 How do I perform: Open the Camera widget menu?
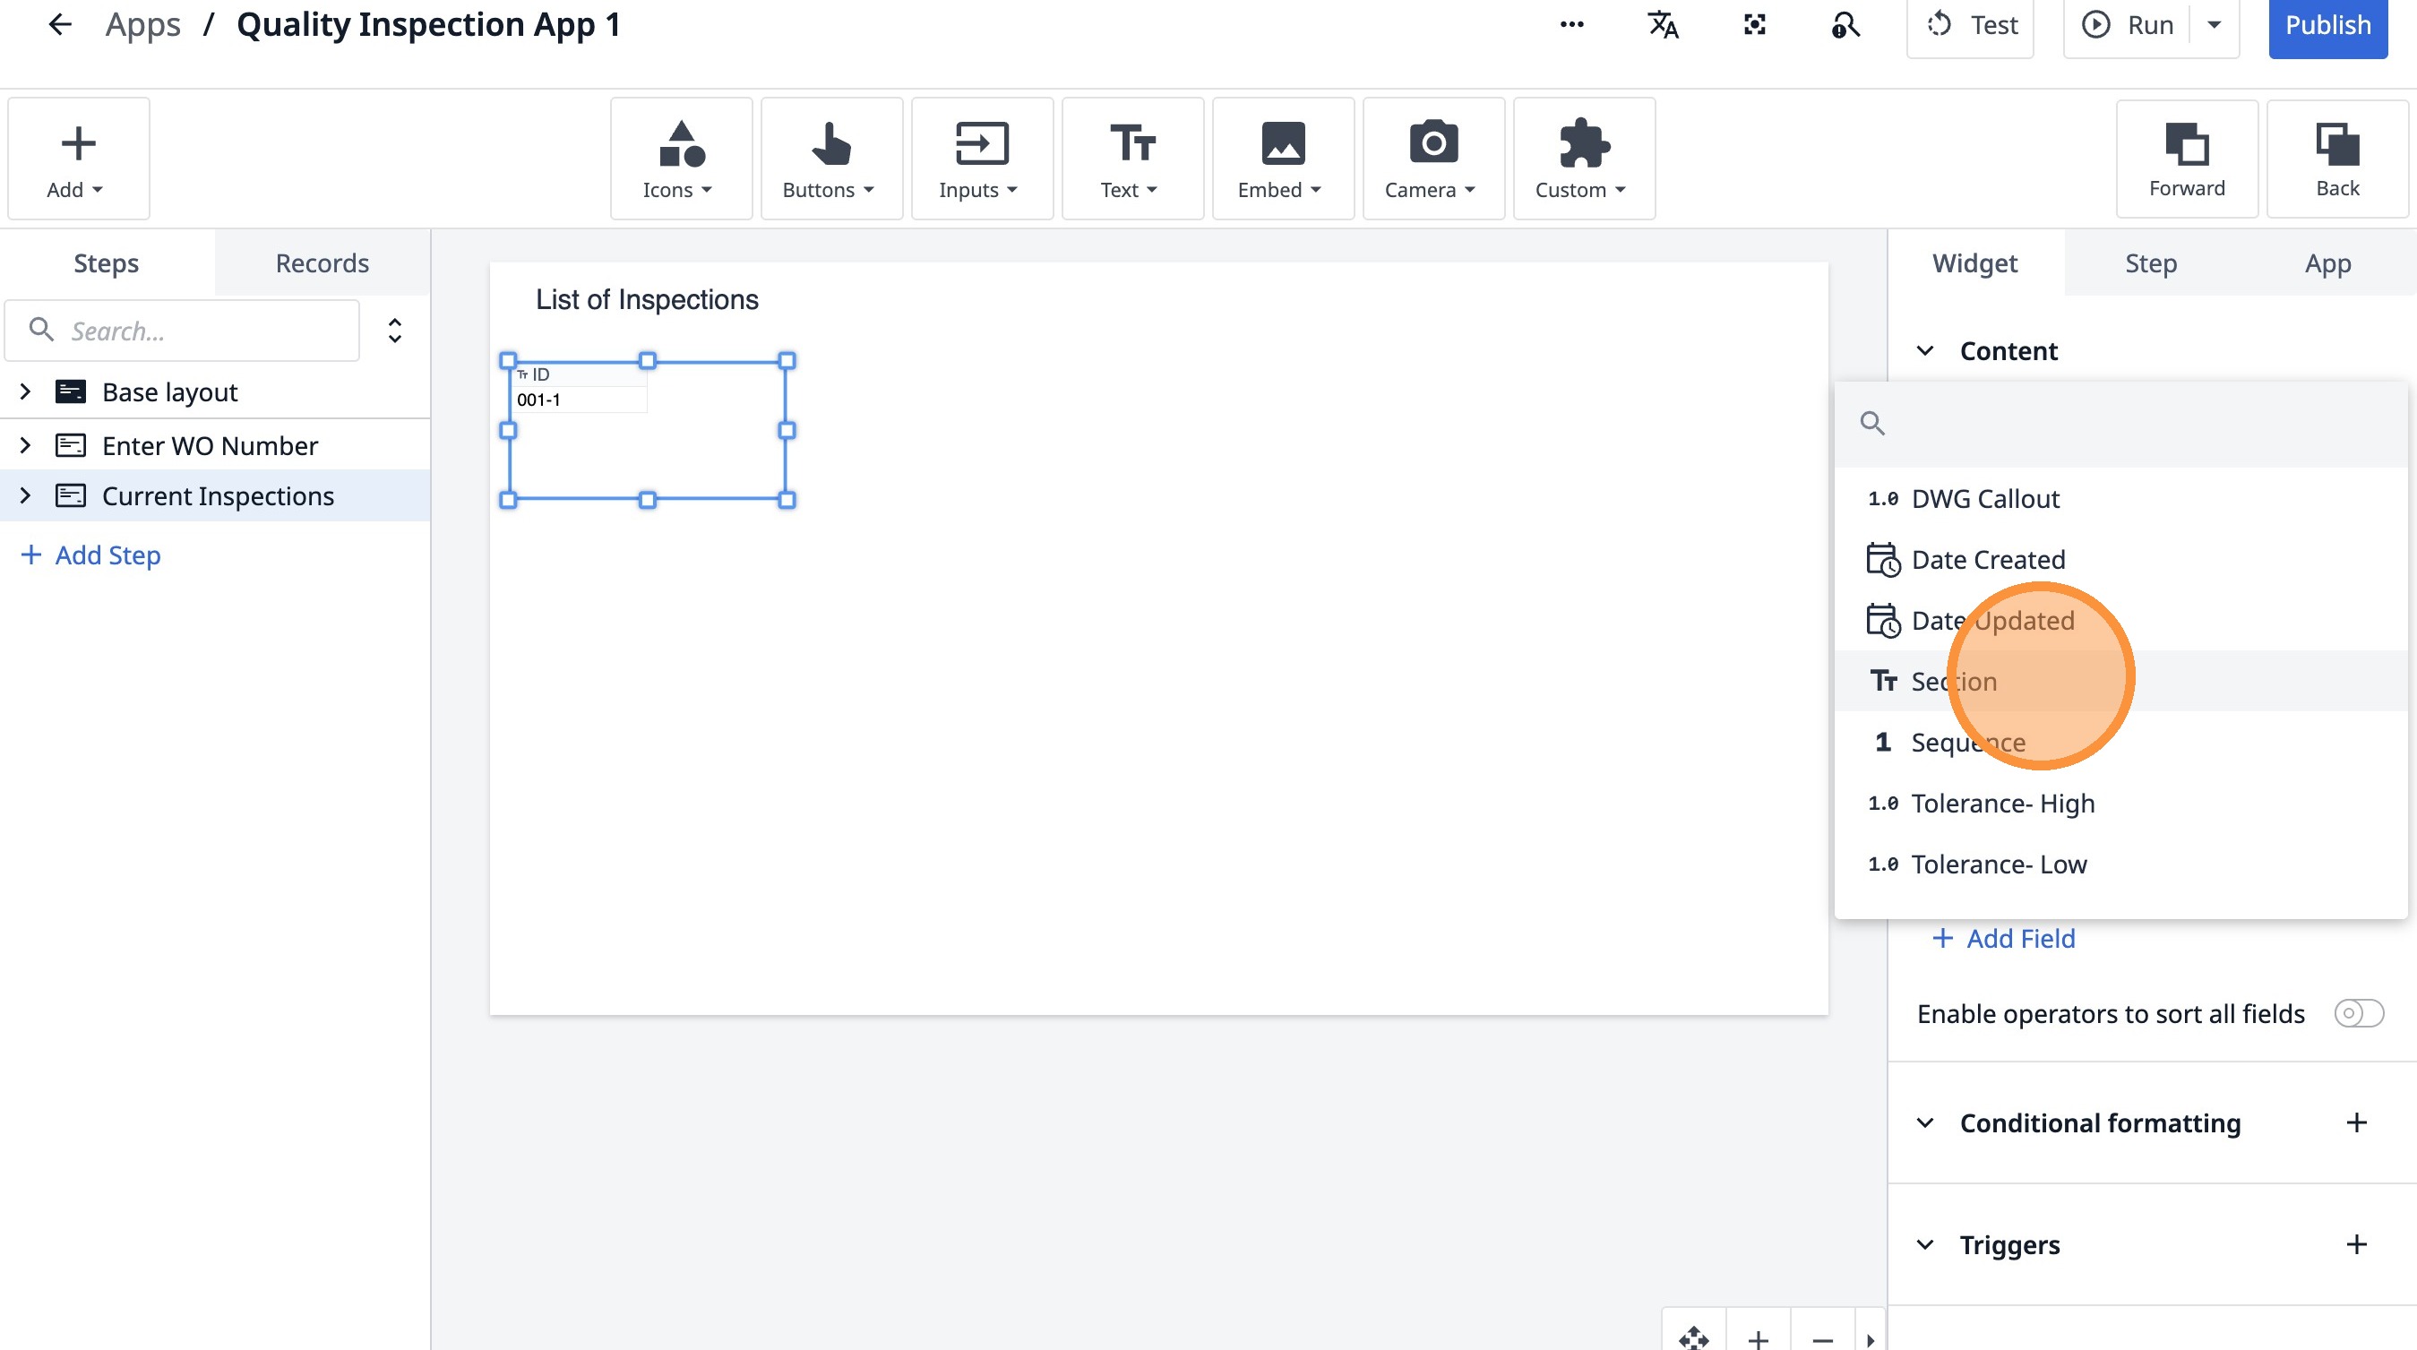(1432, 159)
